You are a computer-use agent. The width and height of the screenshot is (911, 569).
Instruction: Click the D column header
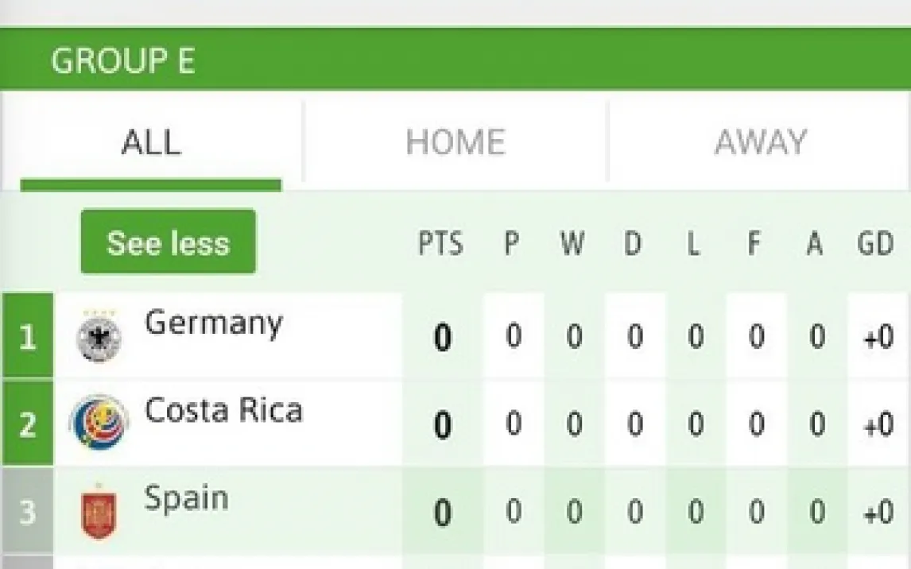(x=633, y=245)
